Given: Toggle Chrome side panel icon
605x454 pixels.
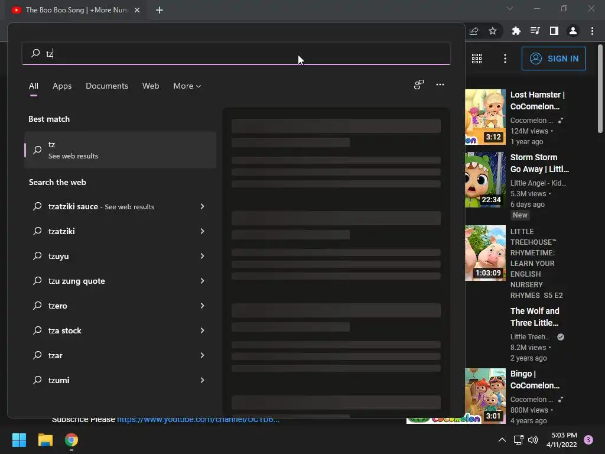Looking at the screenshot, I should (x=554, y=31).
